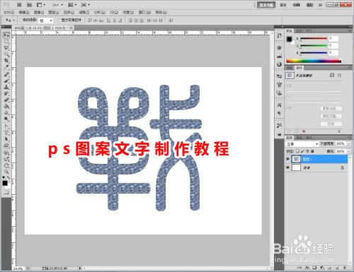
Task: Select the Move tool
Action: click(6, 35)
